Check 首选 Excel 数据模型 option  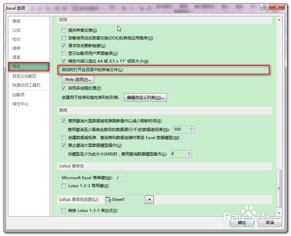pyautogui.click(x=64, y=138)
